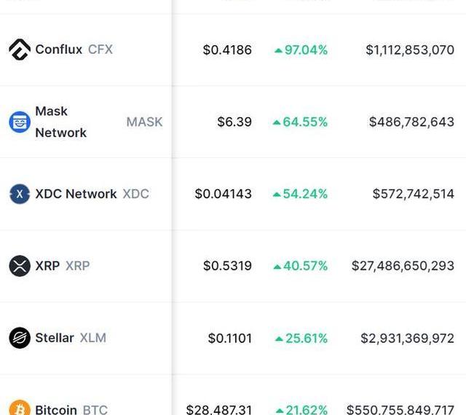Screen dimensions: 466x415
Task: Click the MASK ticker symbol
Action: tap(144, 122)
